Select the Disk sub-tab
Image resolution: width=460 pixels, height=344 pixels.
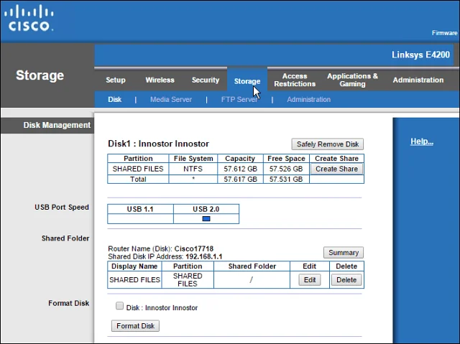coord(115,100)
